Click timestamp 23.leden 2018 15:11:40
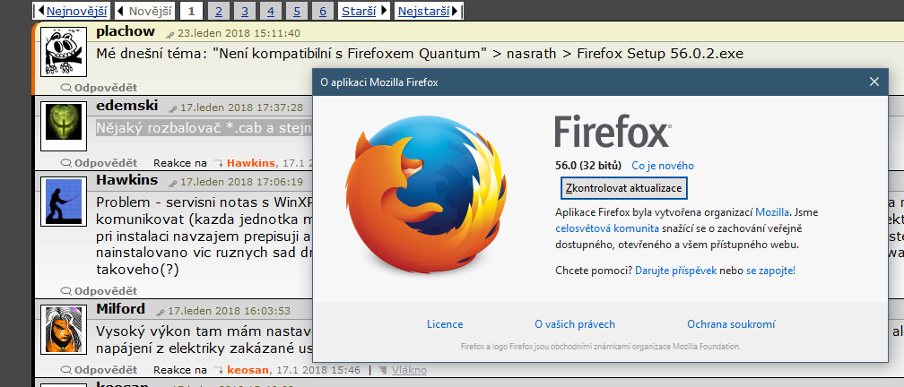Image resolution: width=904 pixels, height=387 pixels. pos(239,33)
